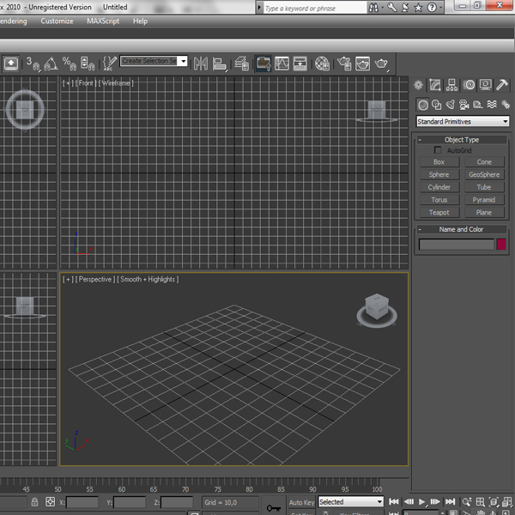Open the Standard Primitives dropdown
515x515 pixels.
pos(463,122)
